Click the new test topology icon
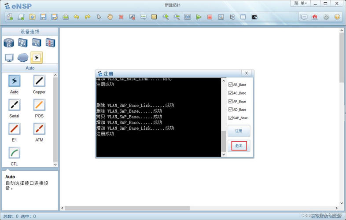346x220 pixels. pos(21,17)
